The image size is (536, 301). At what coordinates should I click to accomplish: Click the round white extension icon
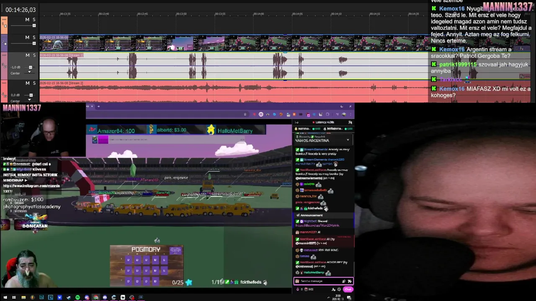click(261, 115)
